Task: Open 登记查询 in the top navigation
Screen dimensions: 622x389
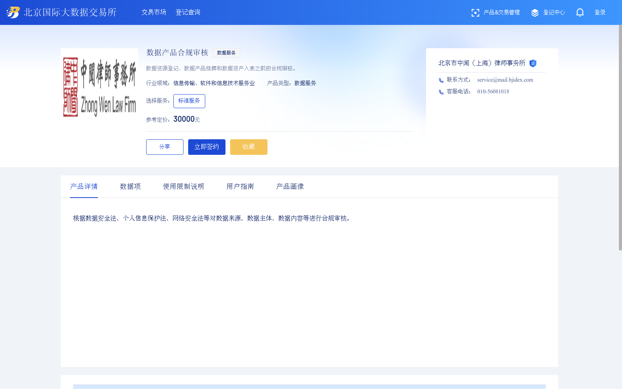Action: click(188, 12)
